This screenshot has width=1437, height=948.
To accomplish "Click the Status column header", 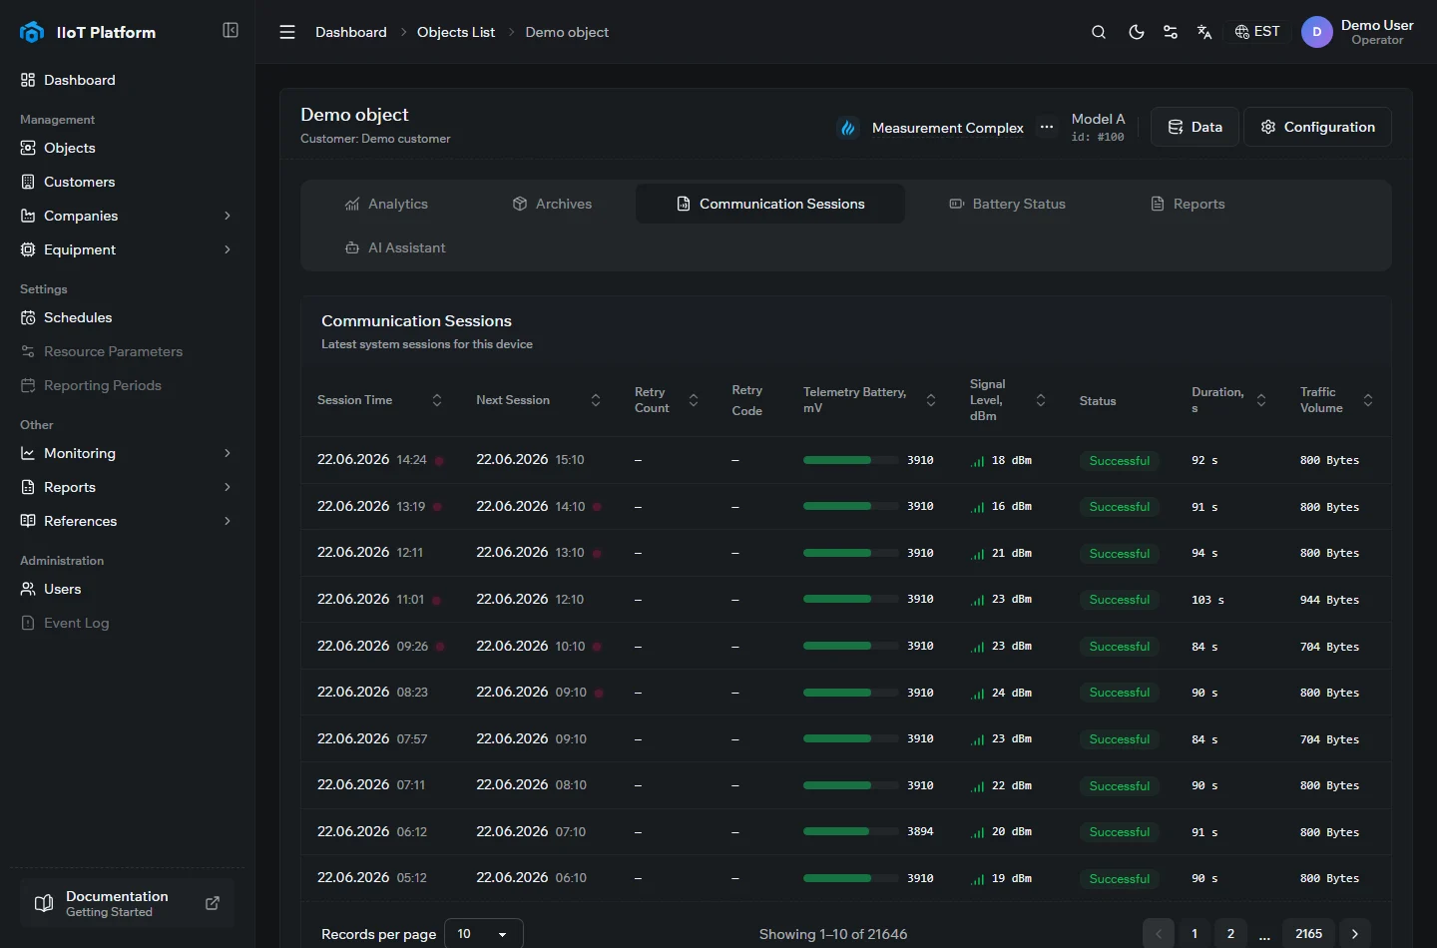I will (x=1098, y=401).
